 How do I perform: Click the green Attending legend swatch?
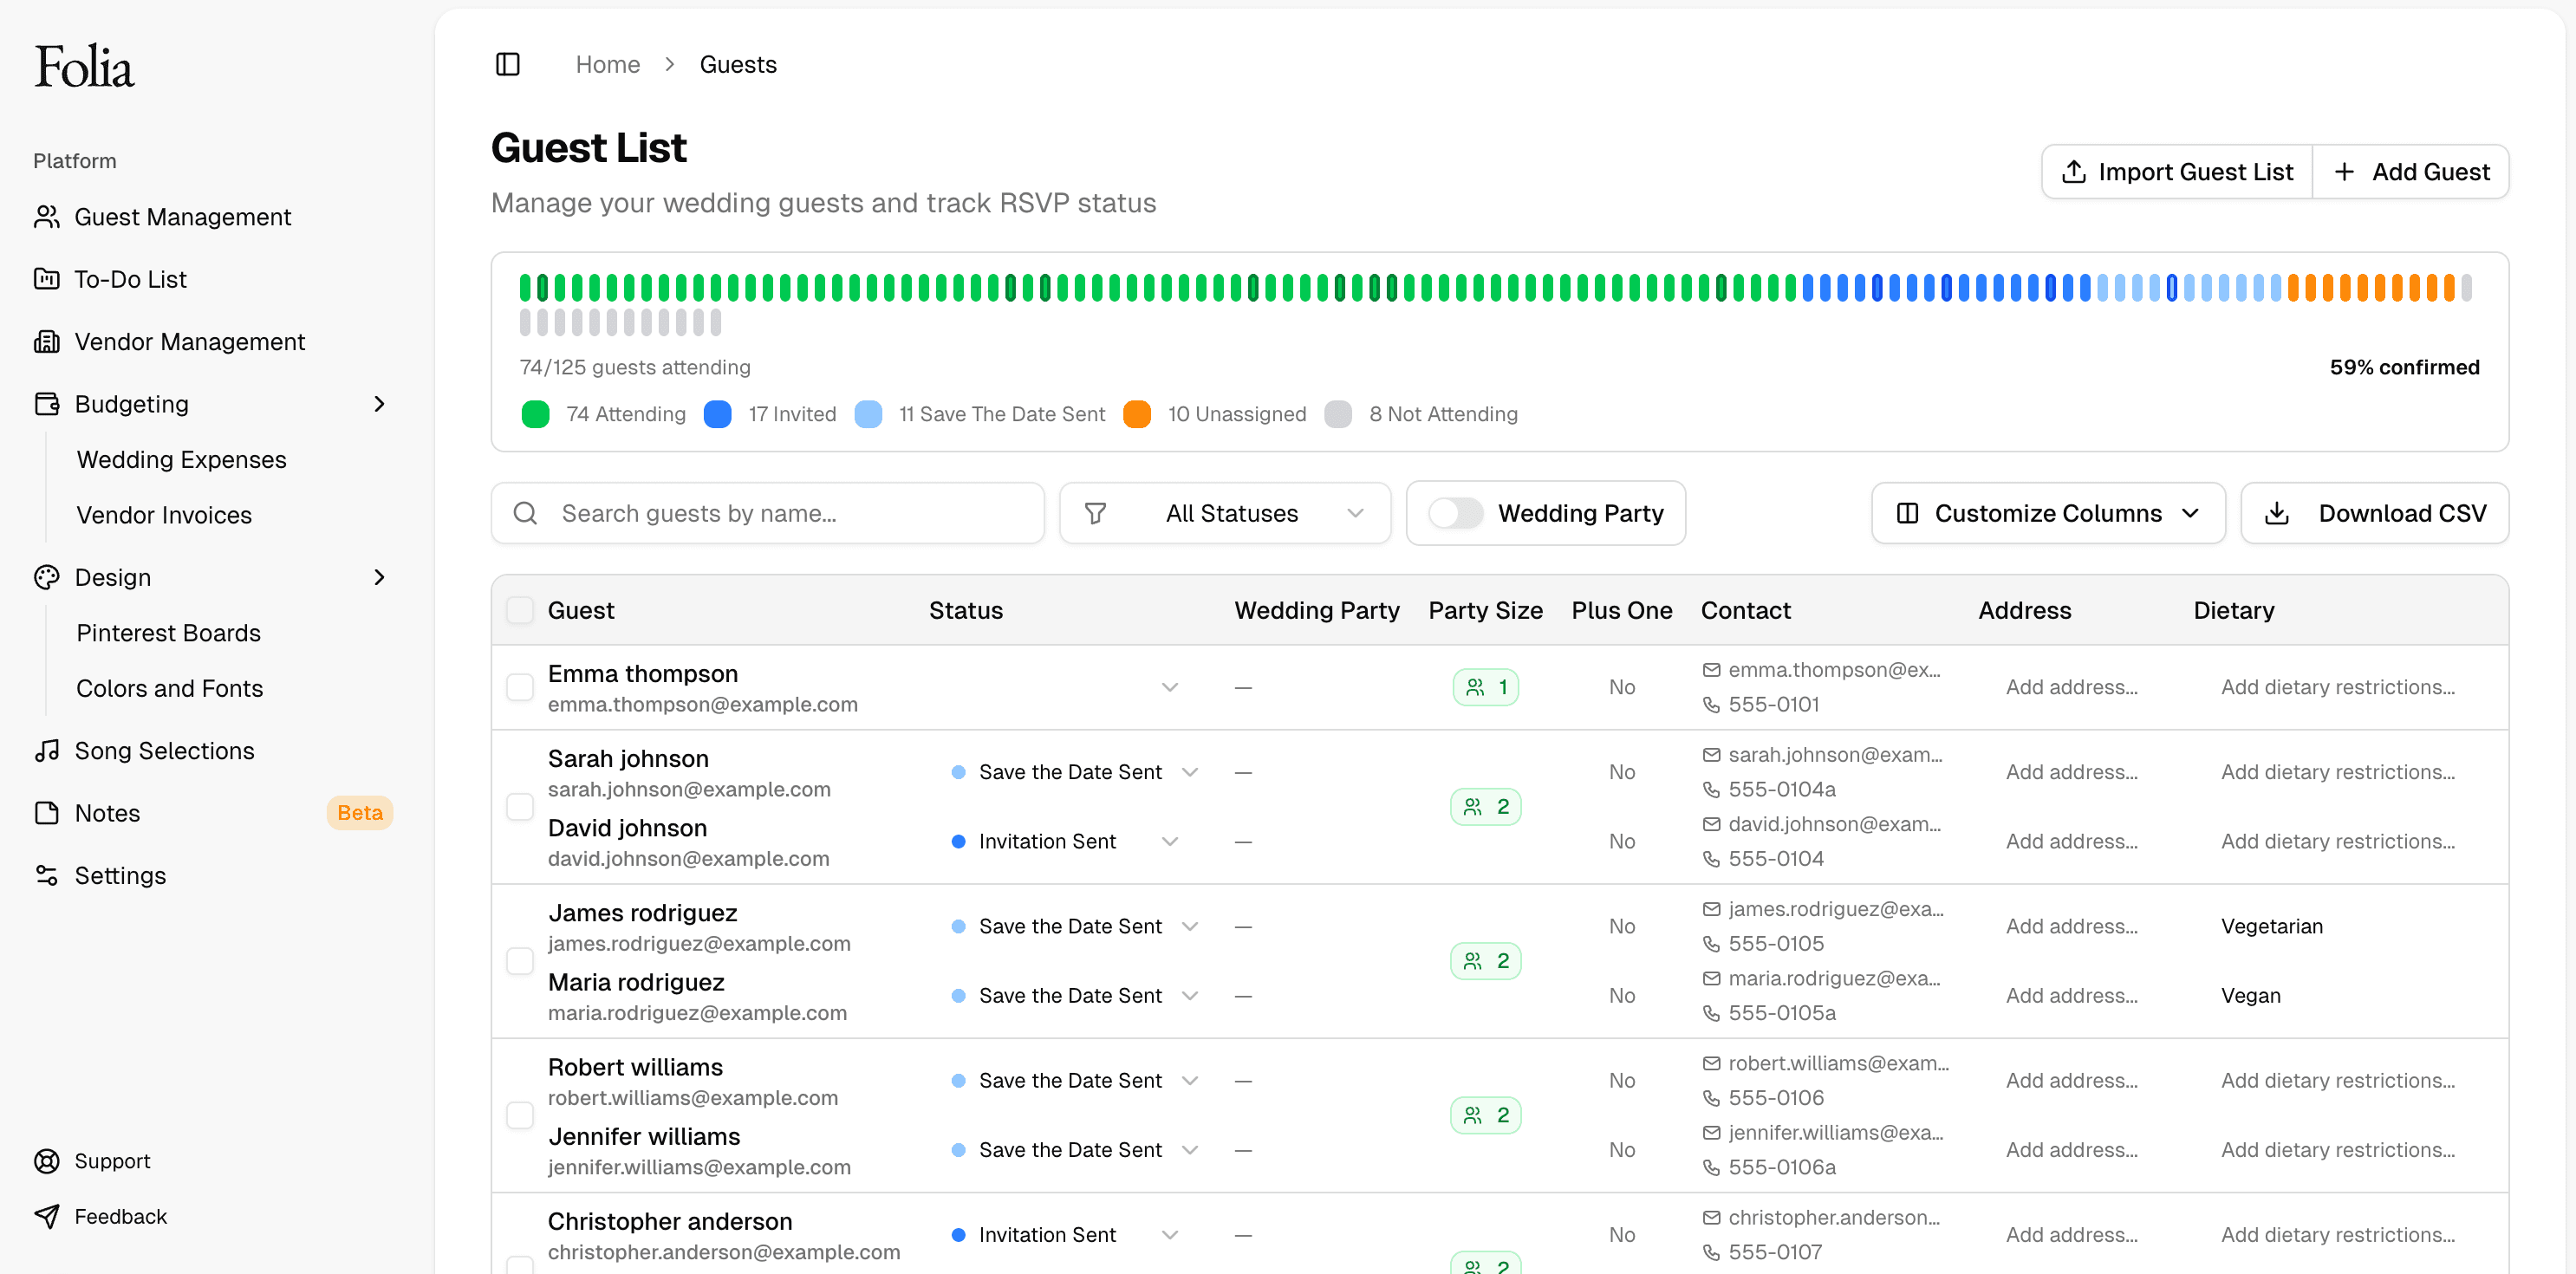535,414
